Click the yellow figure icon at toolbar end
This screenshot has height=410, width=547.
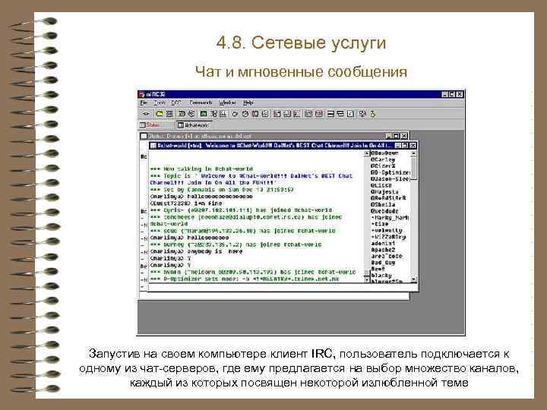tap(373, 114)
